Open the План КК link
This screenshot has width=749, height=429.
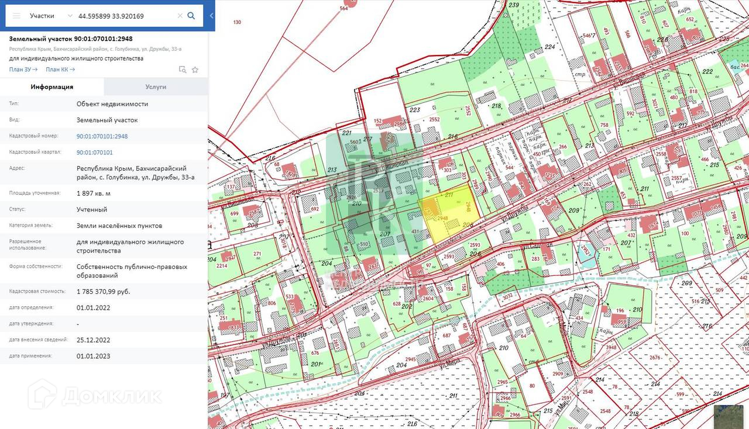(60, 70)
